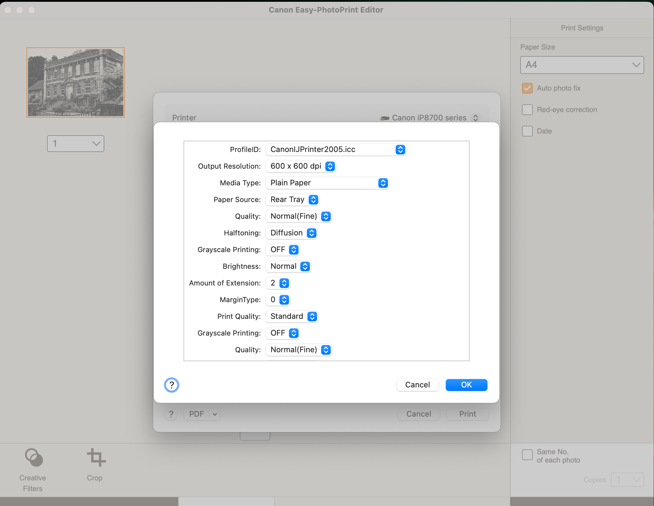Viewport: 654px width, 506px height.
Task: Open the Media Type Plain Paper menu
Action: [327, 183]
